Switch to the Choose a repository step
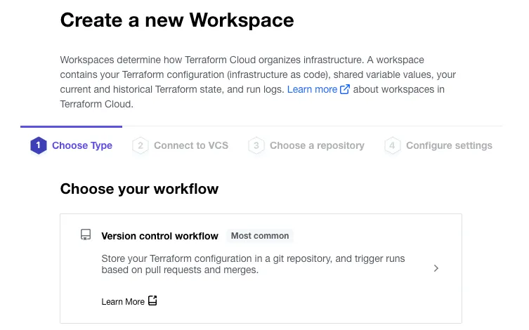The width and height of the screenshot is (529, 330). pyautogui.click(x=317, y=145)
